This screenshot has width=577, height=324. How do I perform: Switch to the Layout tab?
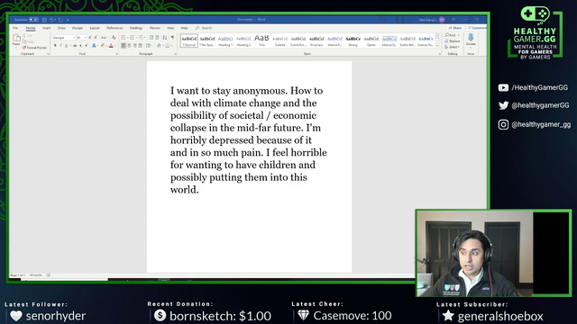pos(95,28)
